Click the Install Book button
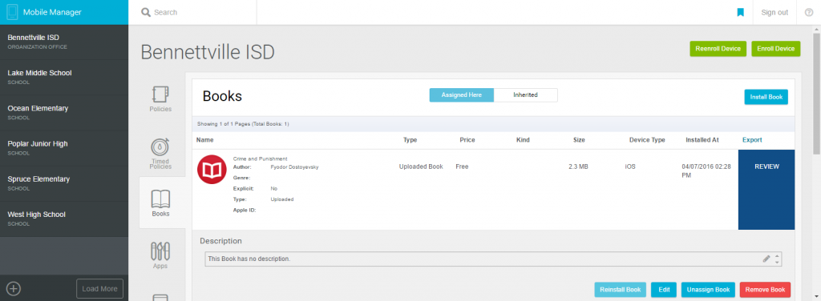 (766, 97)
